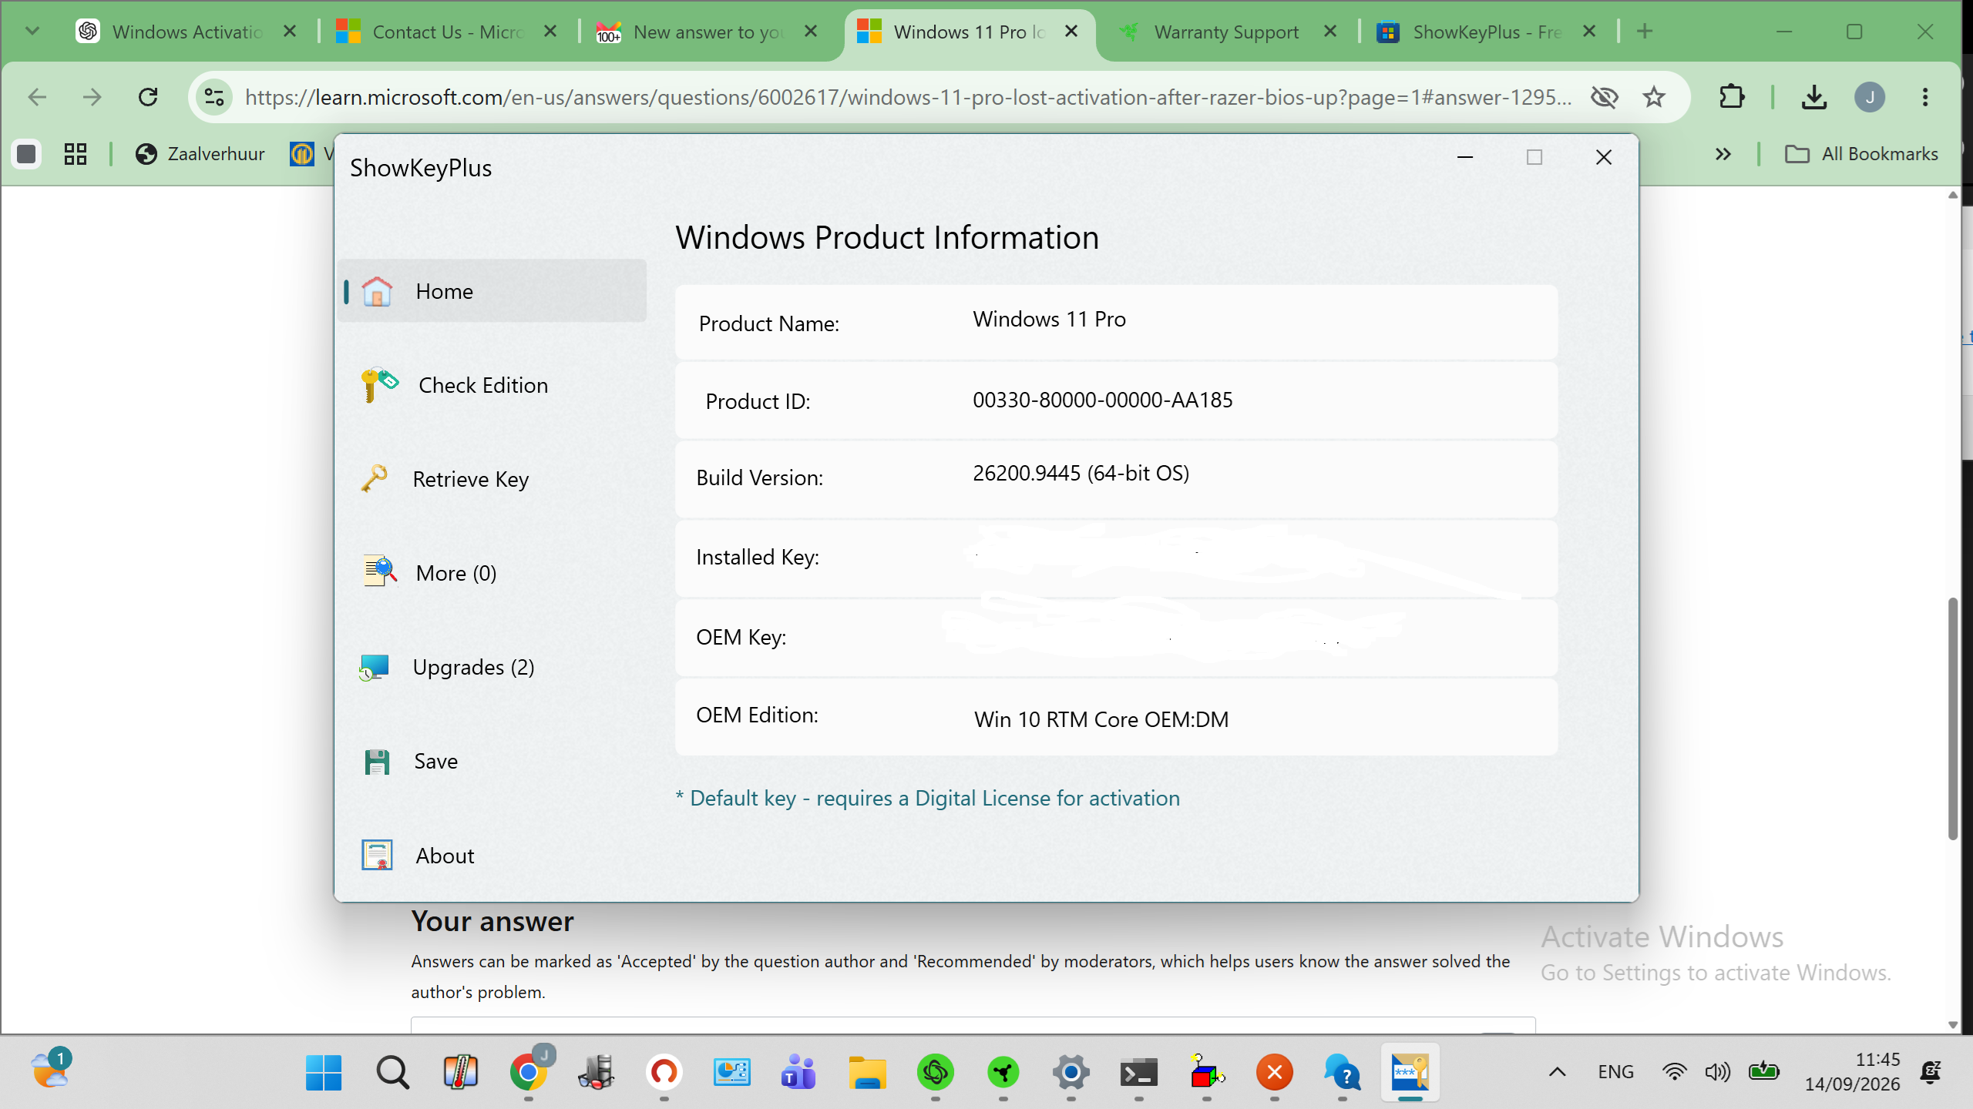The height and width of the screenshot is (1109, 1973).
Task: Click the Build Version value 26200.9445
Action: [x=1081, y=473]
